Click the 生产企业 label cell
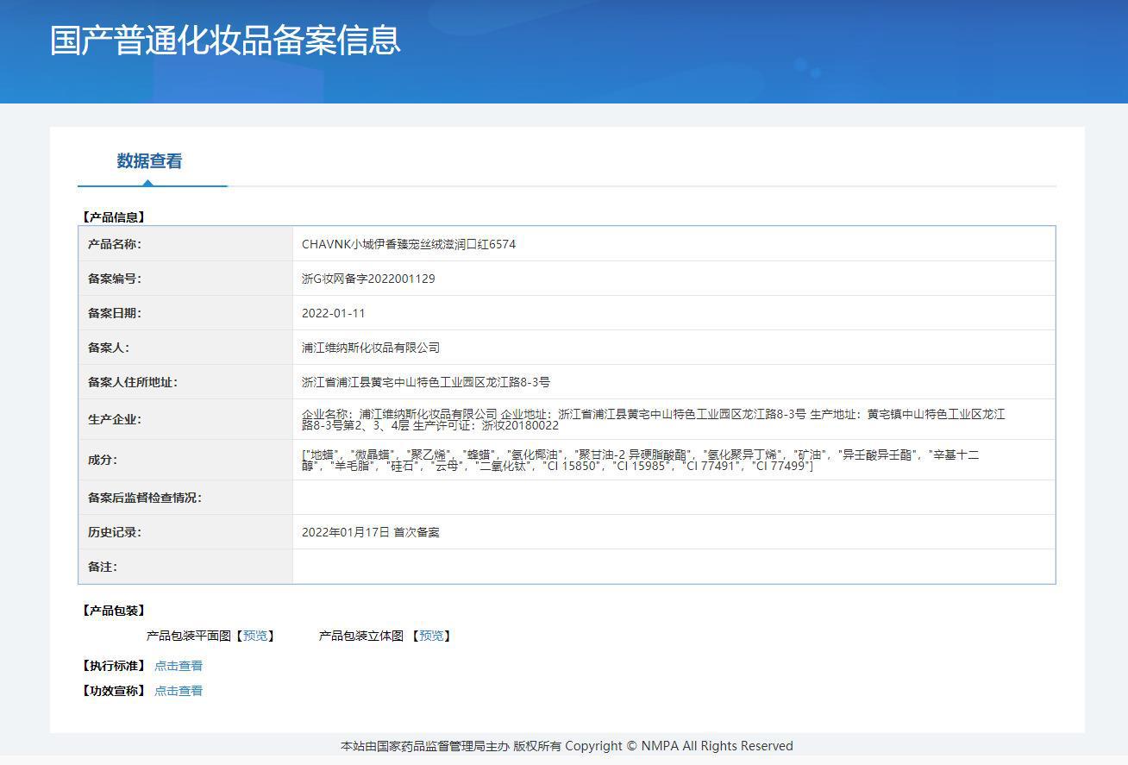 click(x=185, y=419)
